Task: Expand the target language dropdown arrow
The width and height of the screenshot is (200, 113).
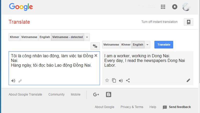Action: 147,45
